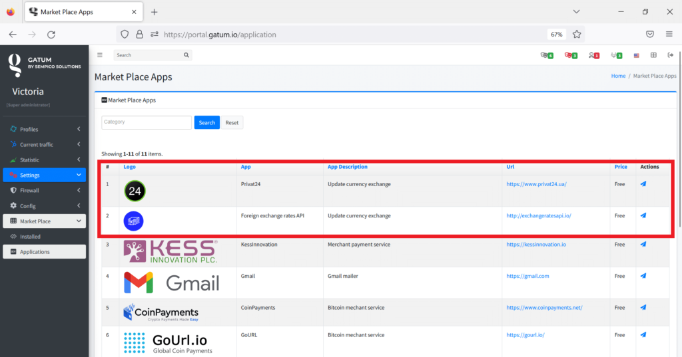The image size is (682, 357).
Task: Open the kessinnovation.io link
Action: [536, 245]
